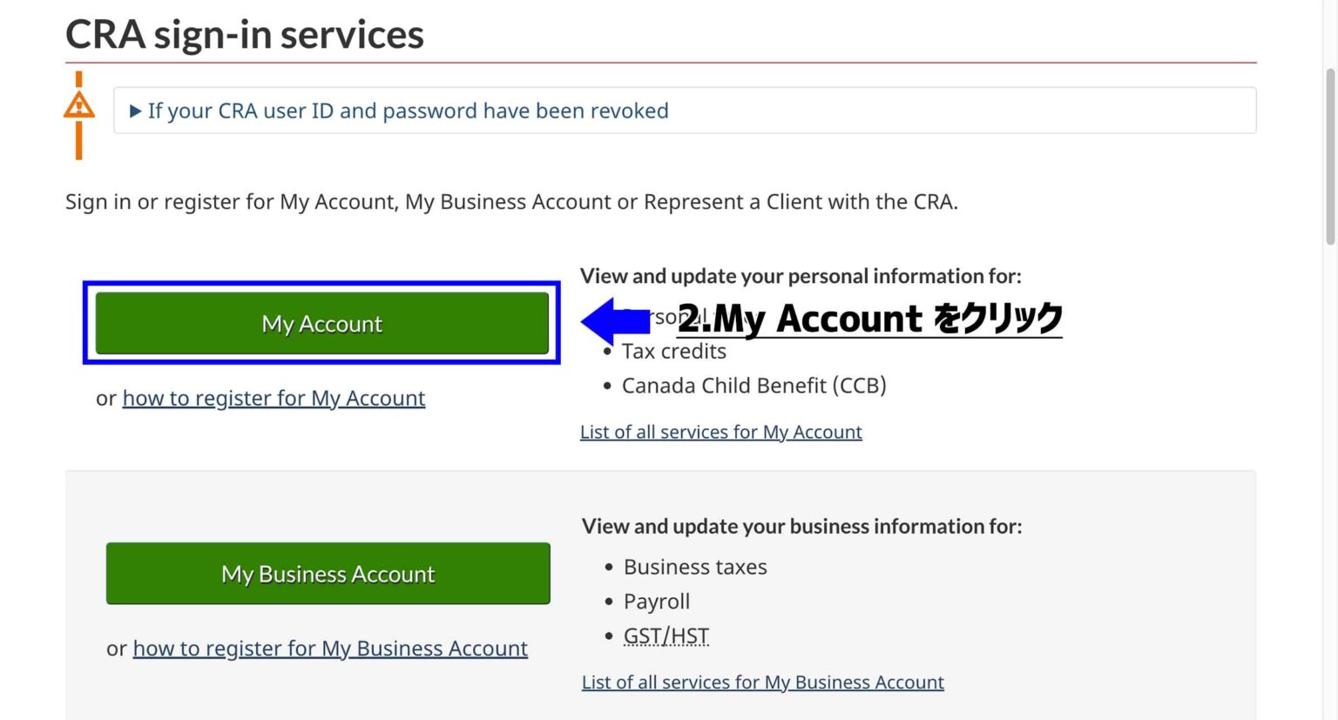Screen dimensions: 1338x720
Task: Click the "CRA sign-in services" page heading
Action: (244, 35)
